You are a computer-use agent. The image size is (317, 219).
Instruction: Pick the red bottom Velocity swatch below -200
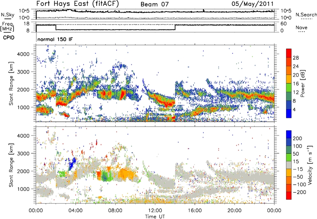tap(289, 196)
